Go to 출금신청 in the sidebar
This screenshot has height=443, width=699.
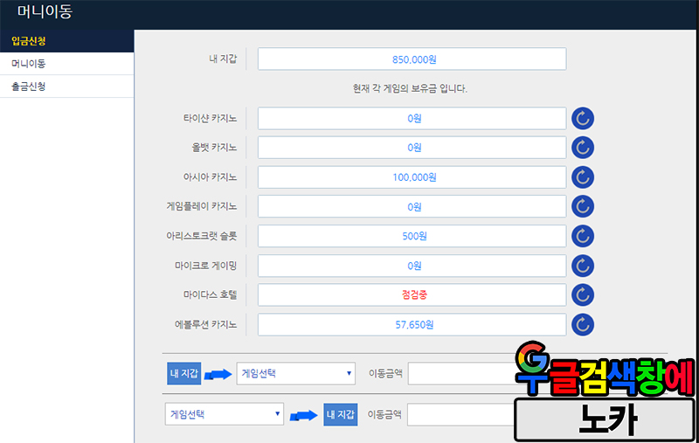point(66,87)
